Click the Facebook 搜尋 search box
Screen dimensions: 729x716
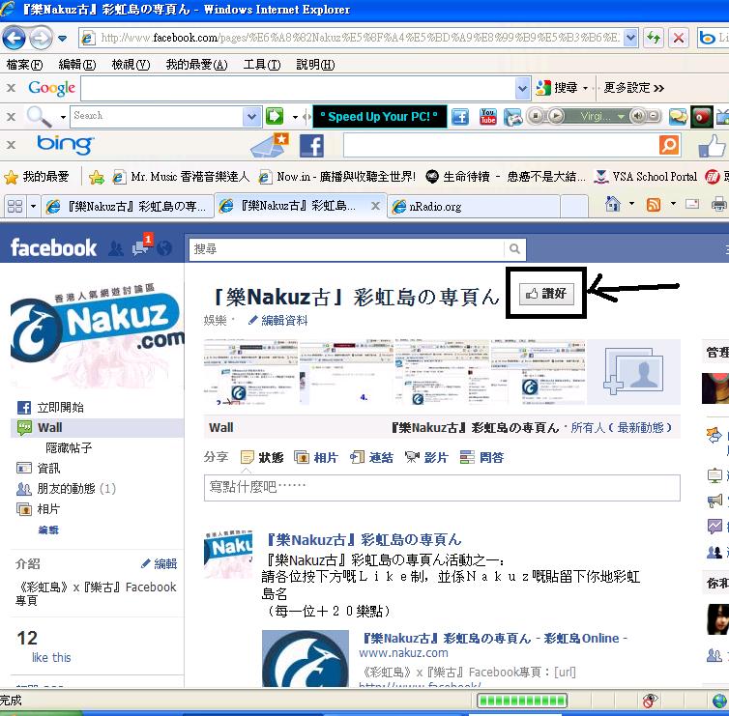[346, 249]
